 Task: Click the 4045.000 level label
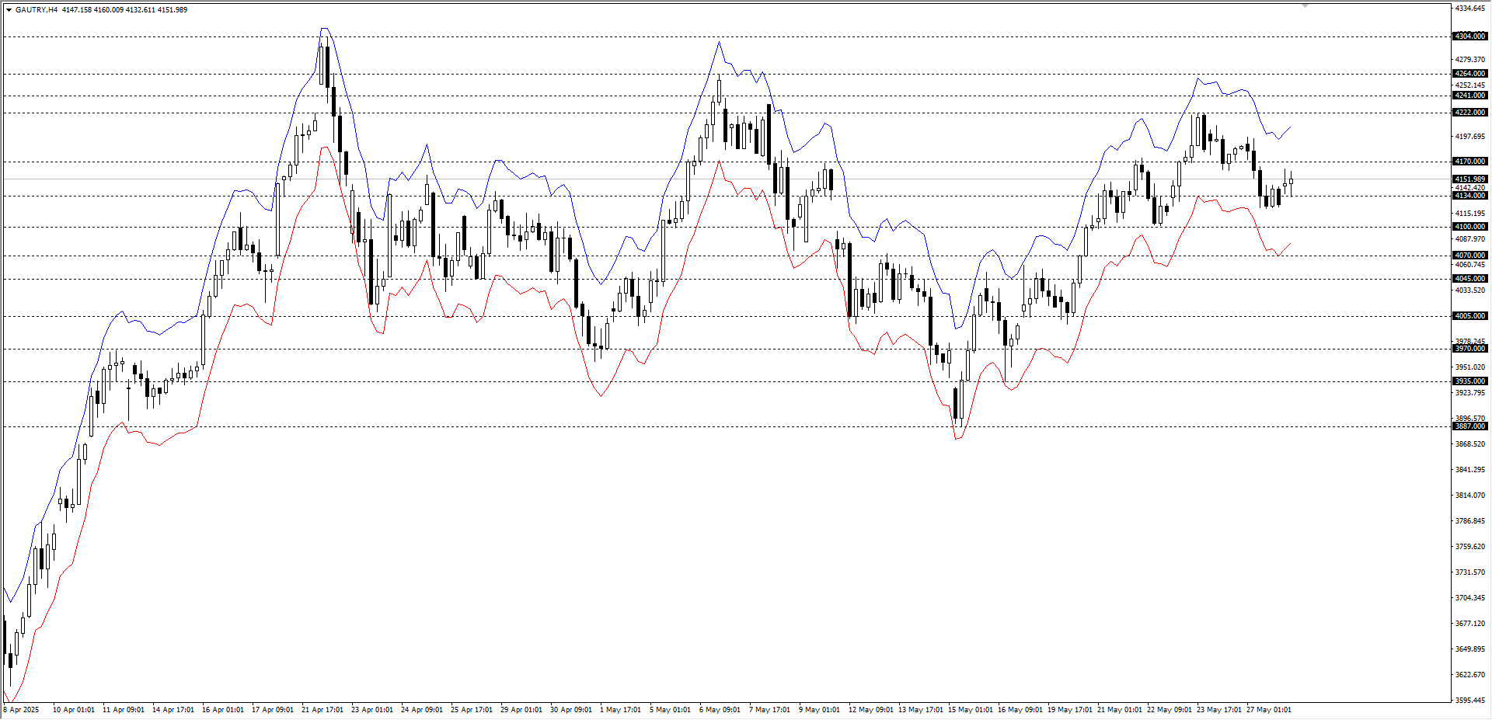pos(1469,279)
